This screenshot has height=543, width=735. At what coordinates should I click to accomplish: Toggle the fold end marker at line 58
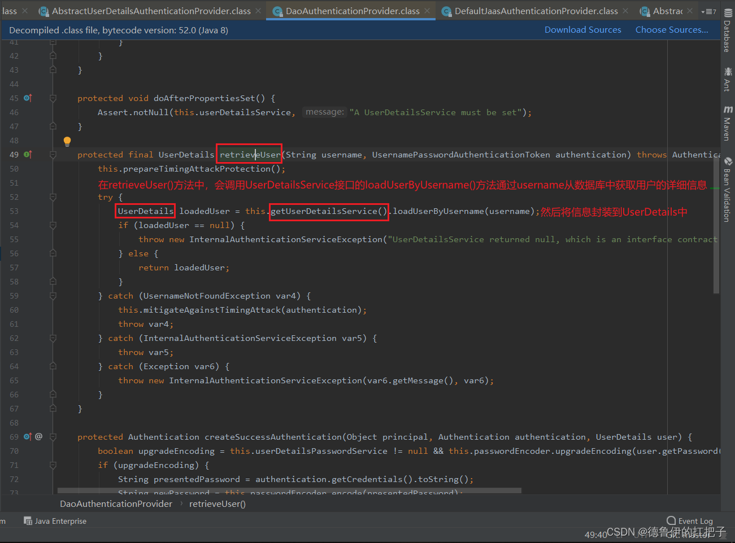coord(53,282)
